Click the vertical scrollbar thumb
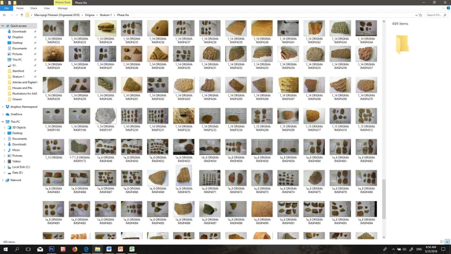 coord(384,199)
